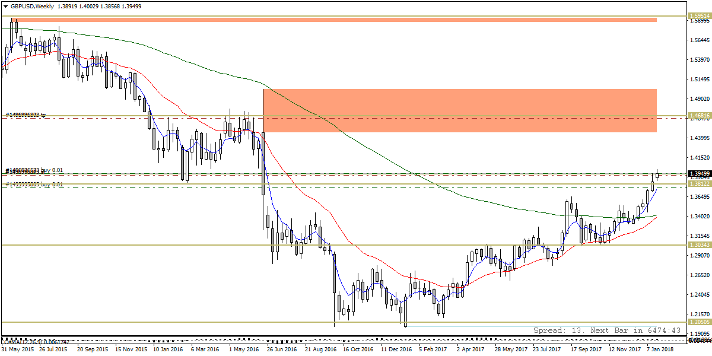Click the 1.49020 price scale value
Screen dimensions: 712x356
[701, 98]
